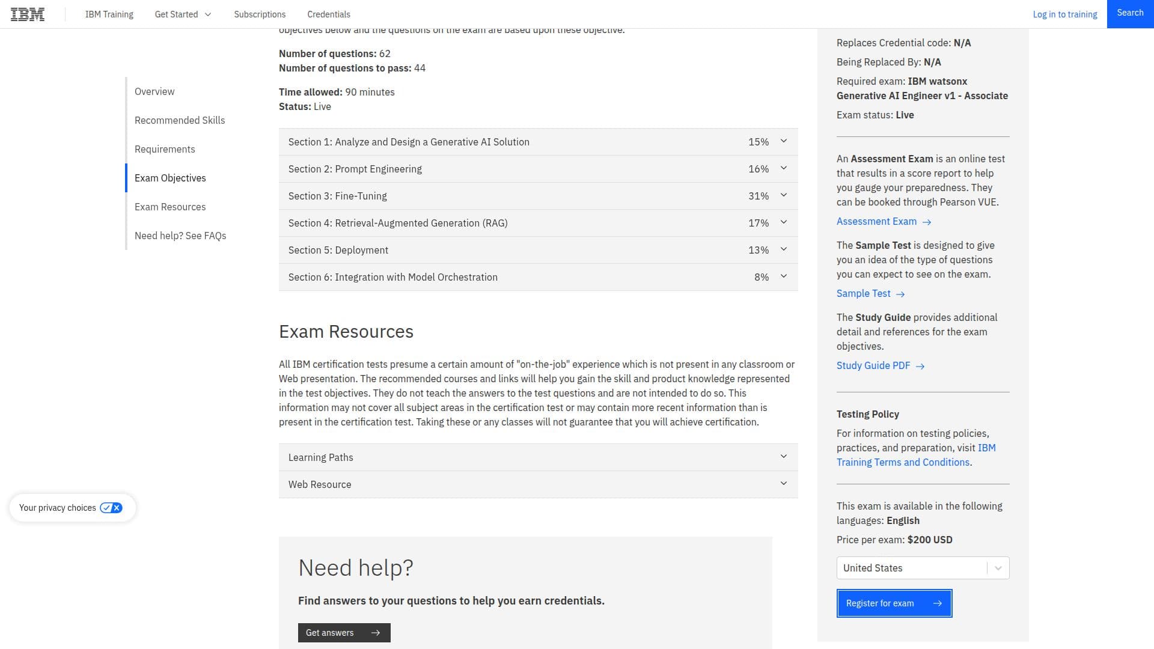Expand the Web Resource accordion
Image resolution: width=1154 pixels, height=649 pixels.
coord(539,484)
